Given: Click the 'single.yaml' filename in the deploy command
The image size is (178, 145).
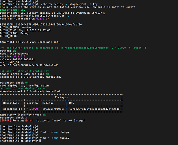Looking at the screenshot, I should click(x=78, y=4).
